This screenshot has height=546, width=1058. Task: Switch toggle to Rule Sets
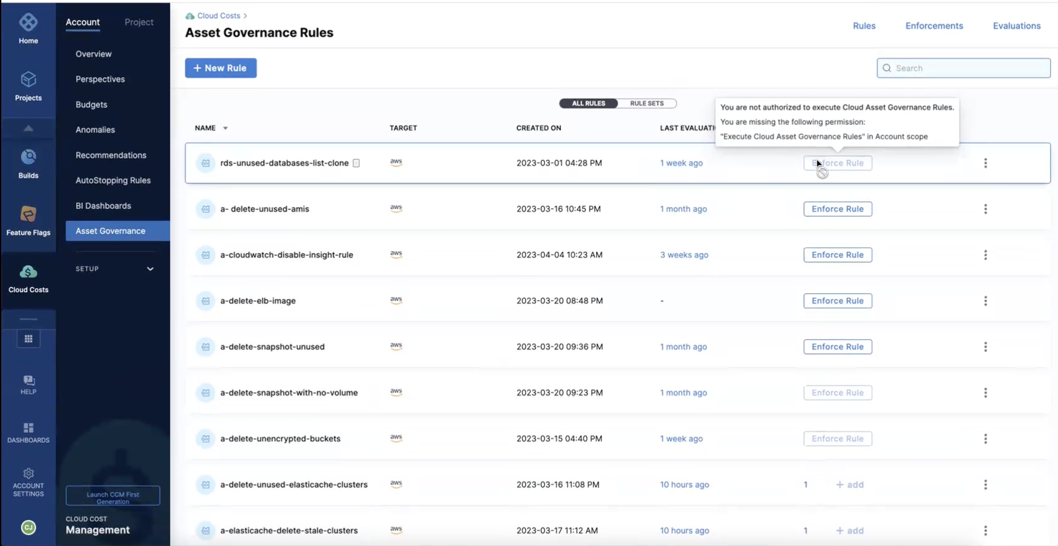pyautogui.click(x=647, y=103)
